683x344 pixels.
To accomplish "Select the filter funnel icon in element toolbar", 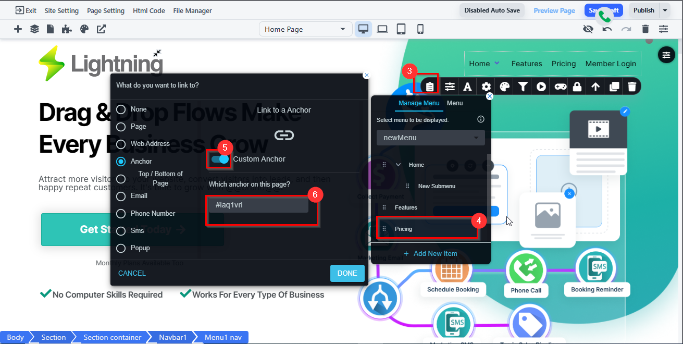I will pyautogui.click(x=523, y=87).
